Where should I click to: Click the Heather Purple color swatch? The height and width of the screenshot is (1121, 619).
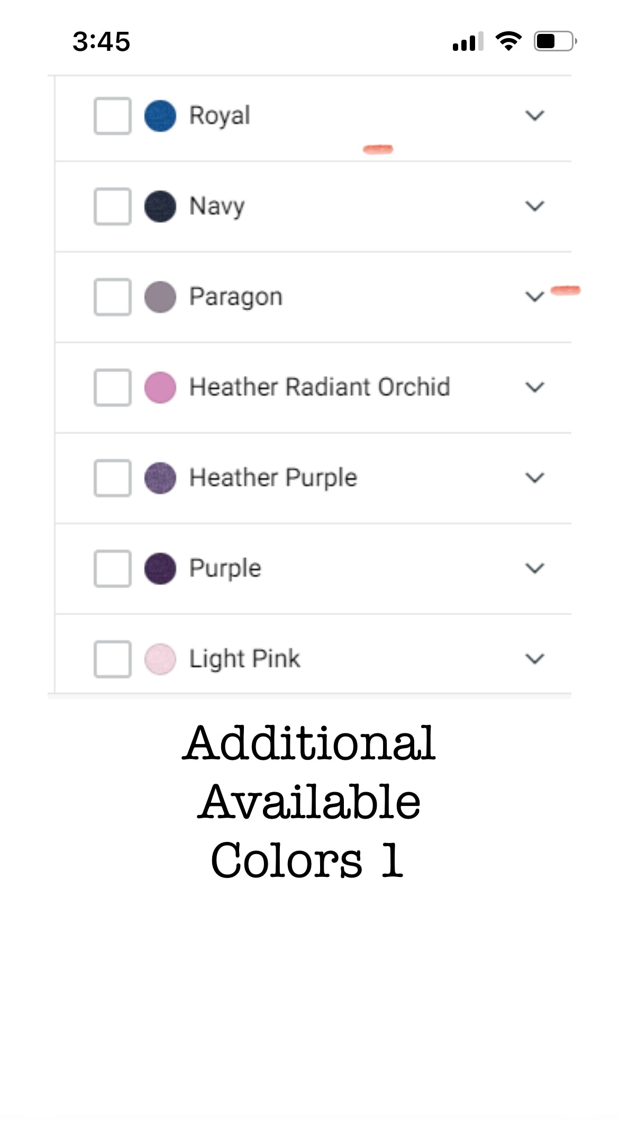tap(160, 478)
